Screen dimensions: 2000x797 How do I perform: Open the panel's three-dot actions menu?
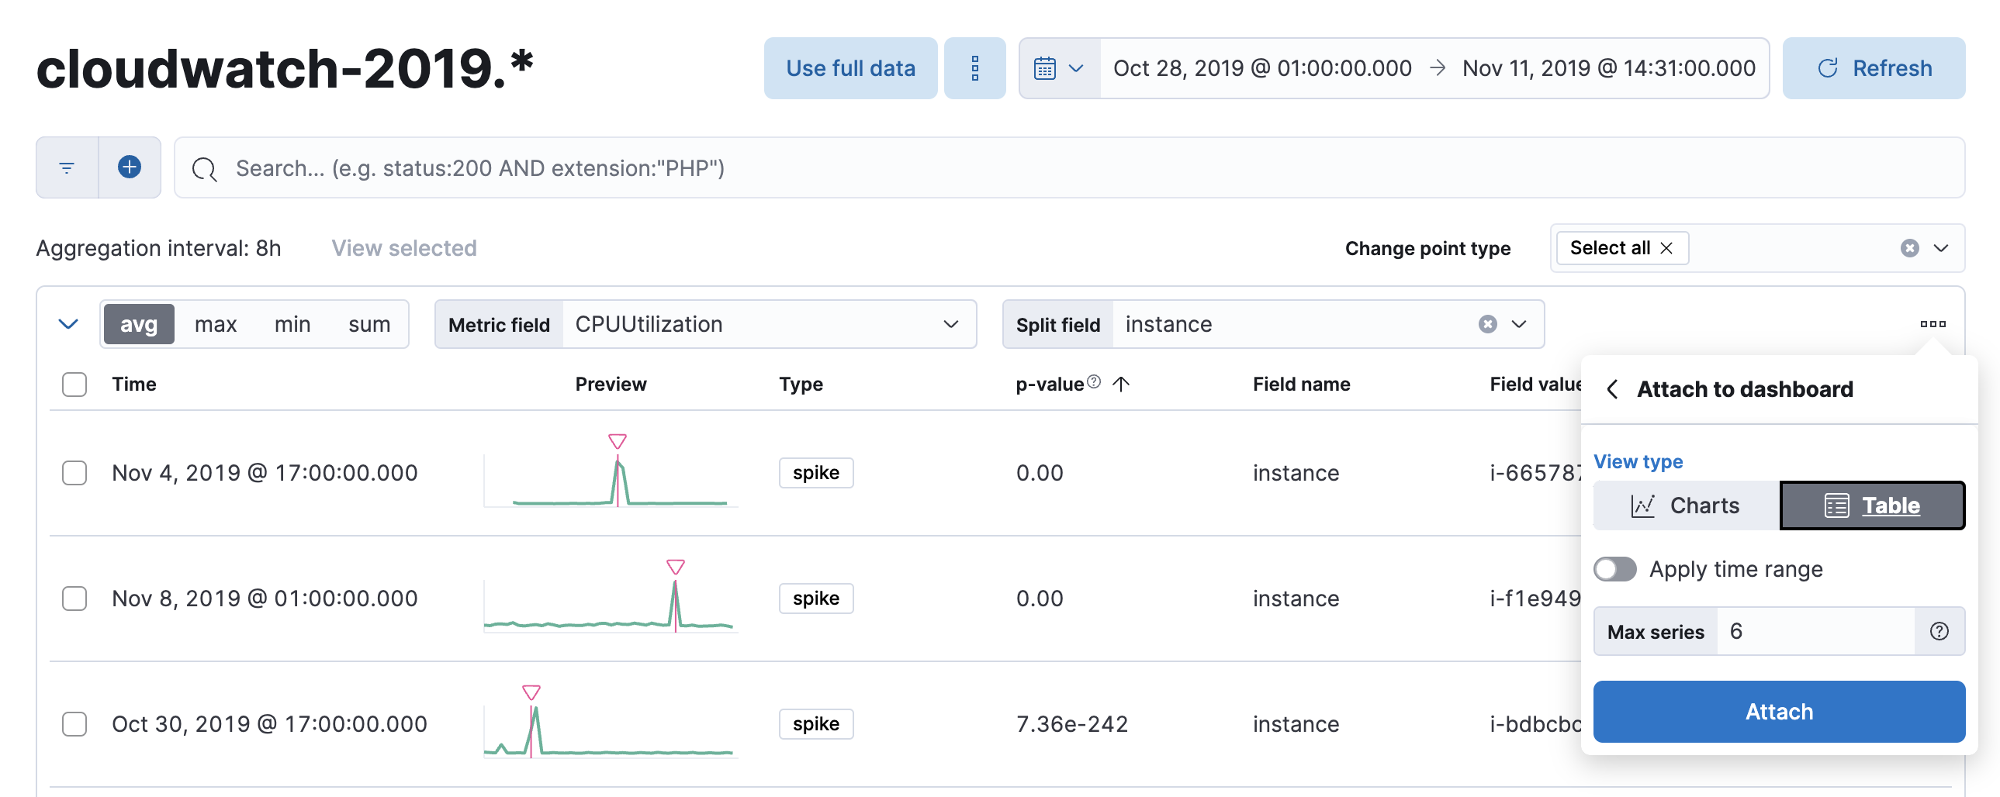tap(1933, 324)
